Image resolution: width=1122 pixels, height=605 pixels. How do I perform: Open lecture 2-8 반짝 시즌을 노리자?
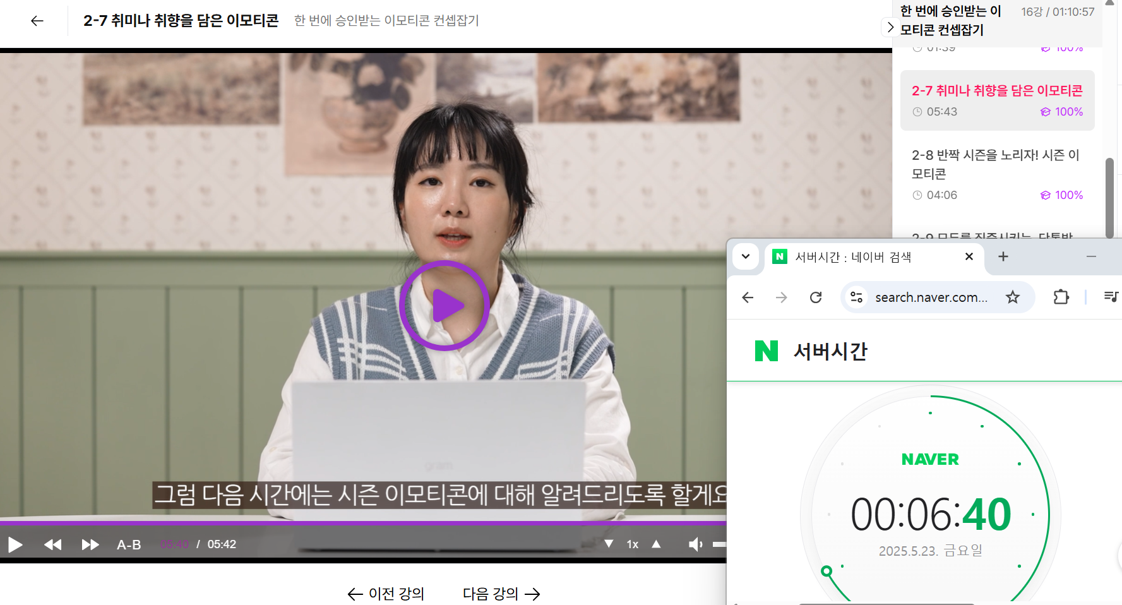point(997,175)
